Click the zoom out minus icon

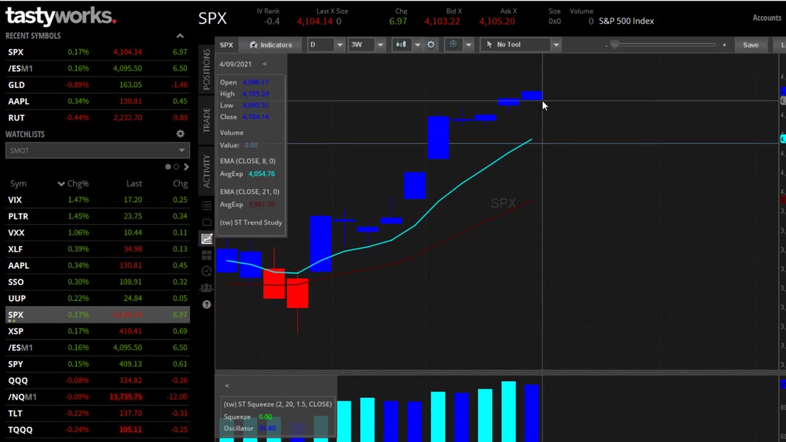(606, 45)
